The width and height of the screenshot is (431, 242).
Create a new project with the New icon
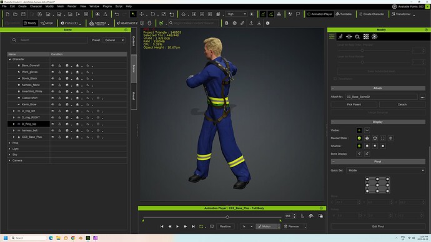pyautogui.click(x=7, y=14)
